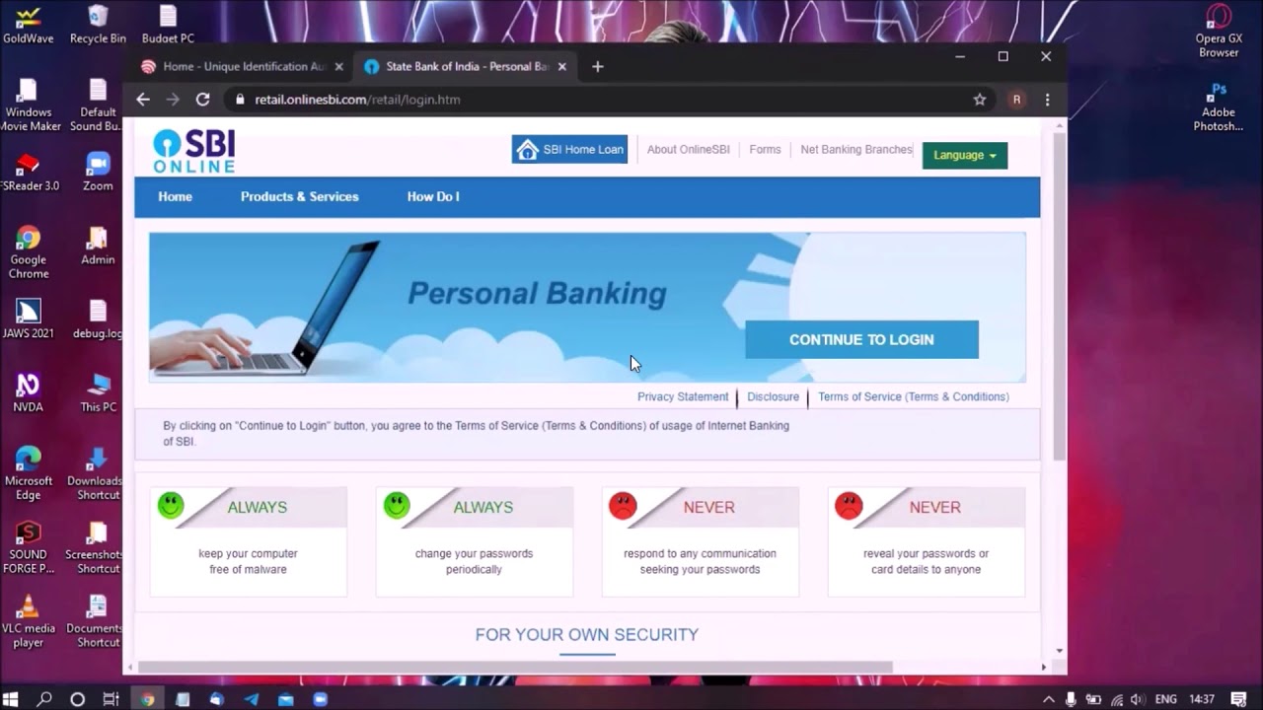The width and height of the screenshot is (1263, 710).
Task: Open Privacy Statement link
Action: click(683, 397)
